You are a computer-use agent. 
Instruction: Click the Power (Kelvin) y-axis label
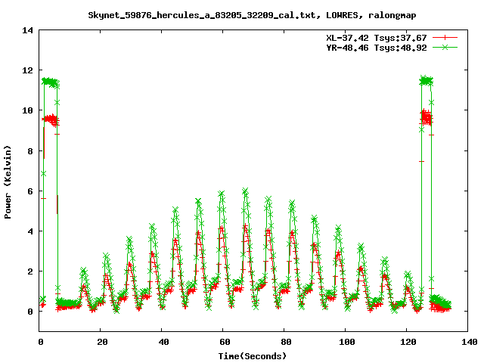[x=8, y=182]
